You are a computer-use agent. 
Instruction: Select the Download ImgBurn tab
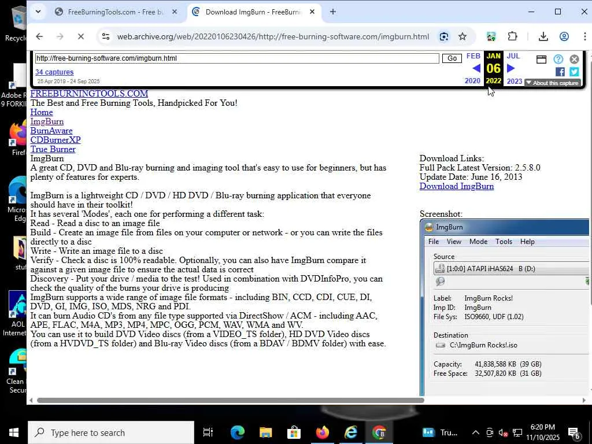(253, 12)
